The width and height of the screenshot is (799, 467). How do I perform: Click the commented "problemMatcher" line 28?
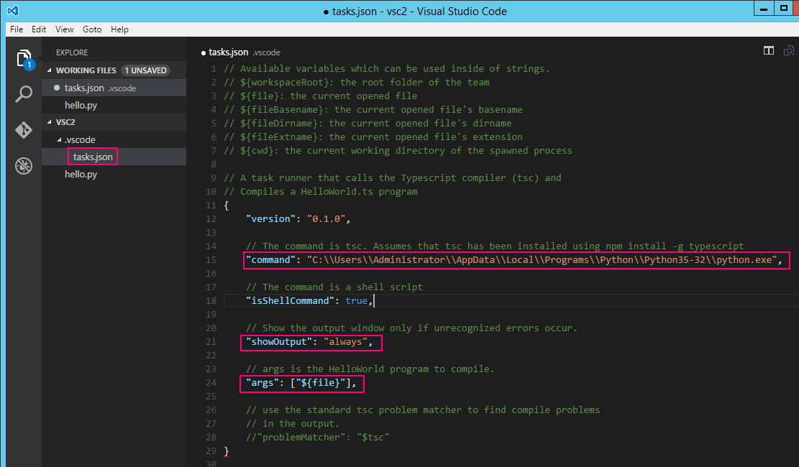[x=318, y=437]
